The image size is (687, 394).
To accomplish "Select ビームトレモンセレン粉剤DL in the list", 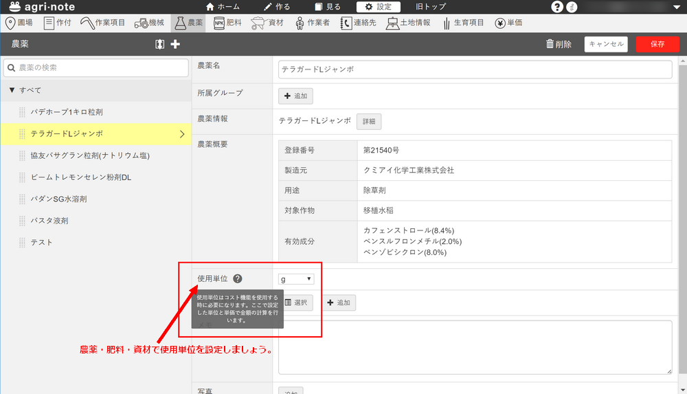I will (81, 177).
